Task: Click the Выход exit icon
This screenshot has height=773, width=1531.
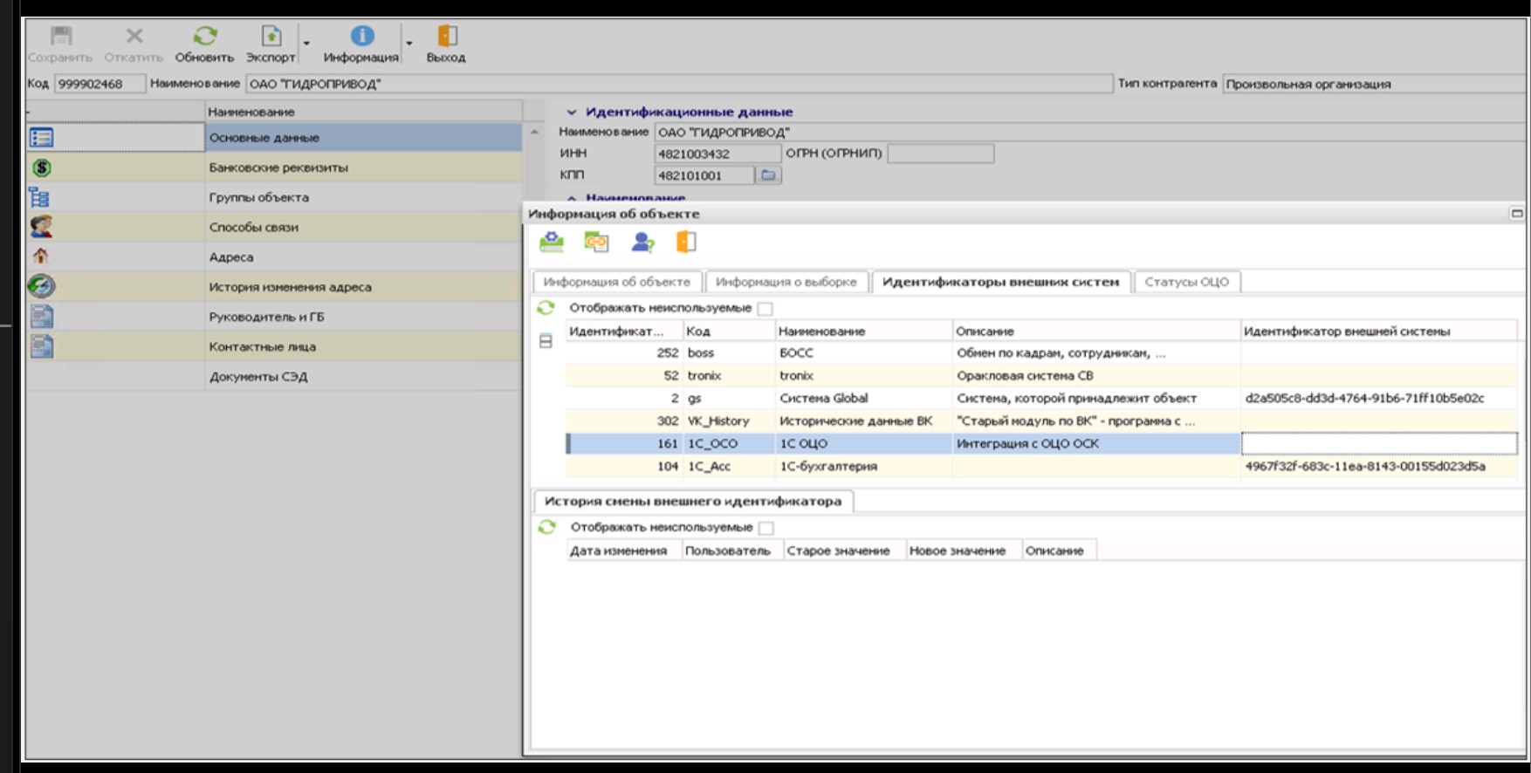Action: (x=446, y=37)
